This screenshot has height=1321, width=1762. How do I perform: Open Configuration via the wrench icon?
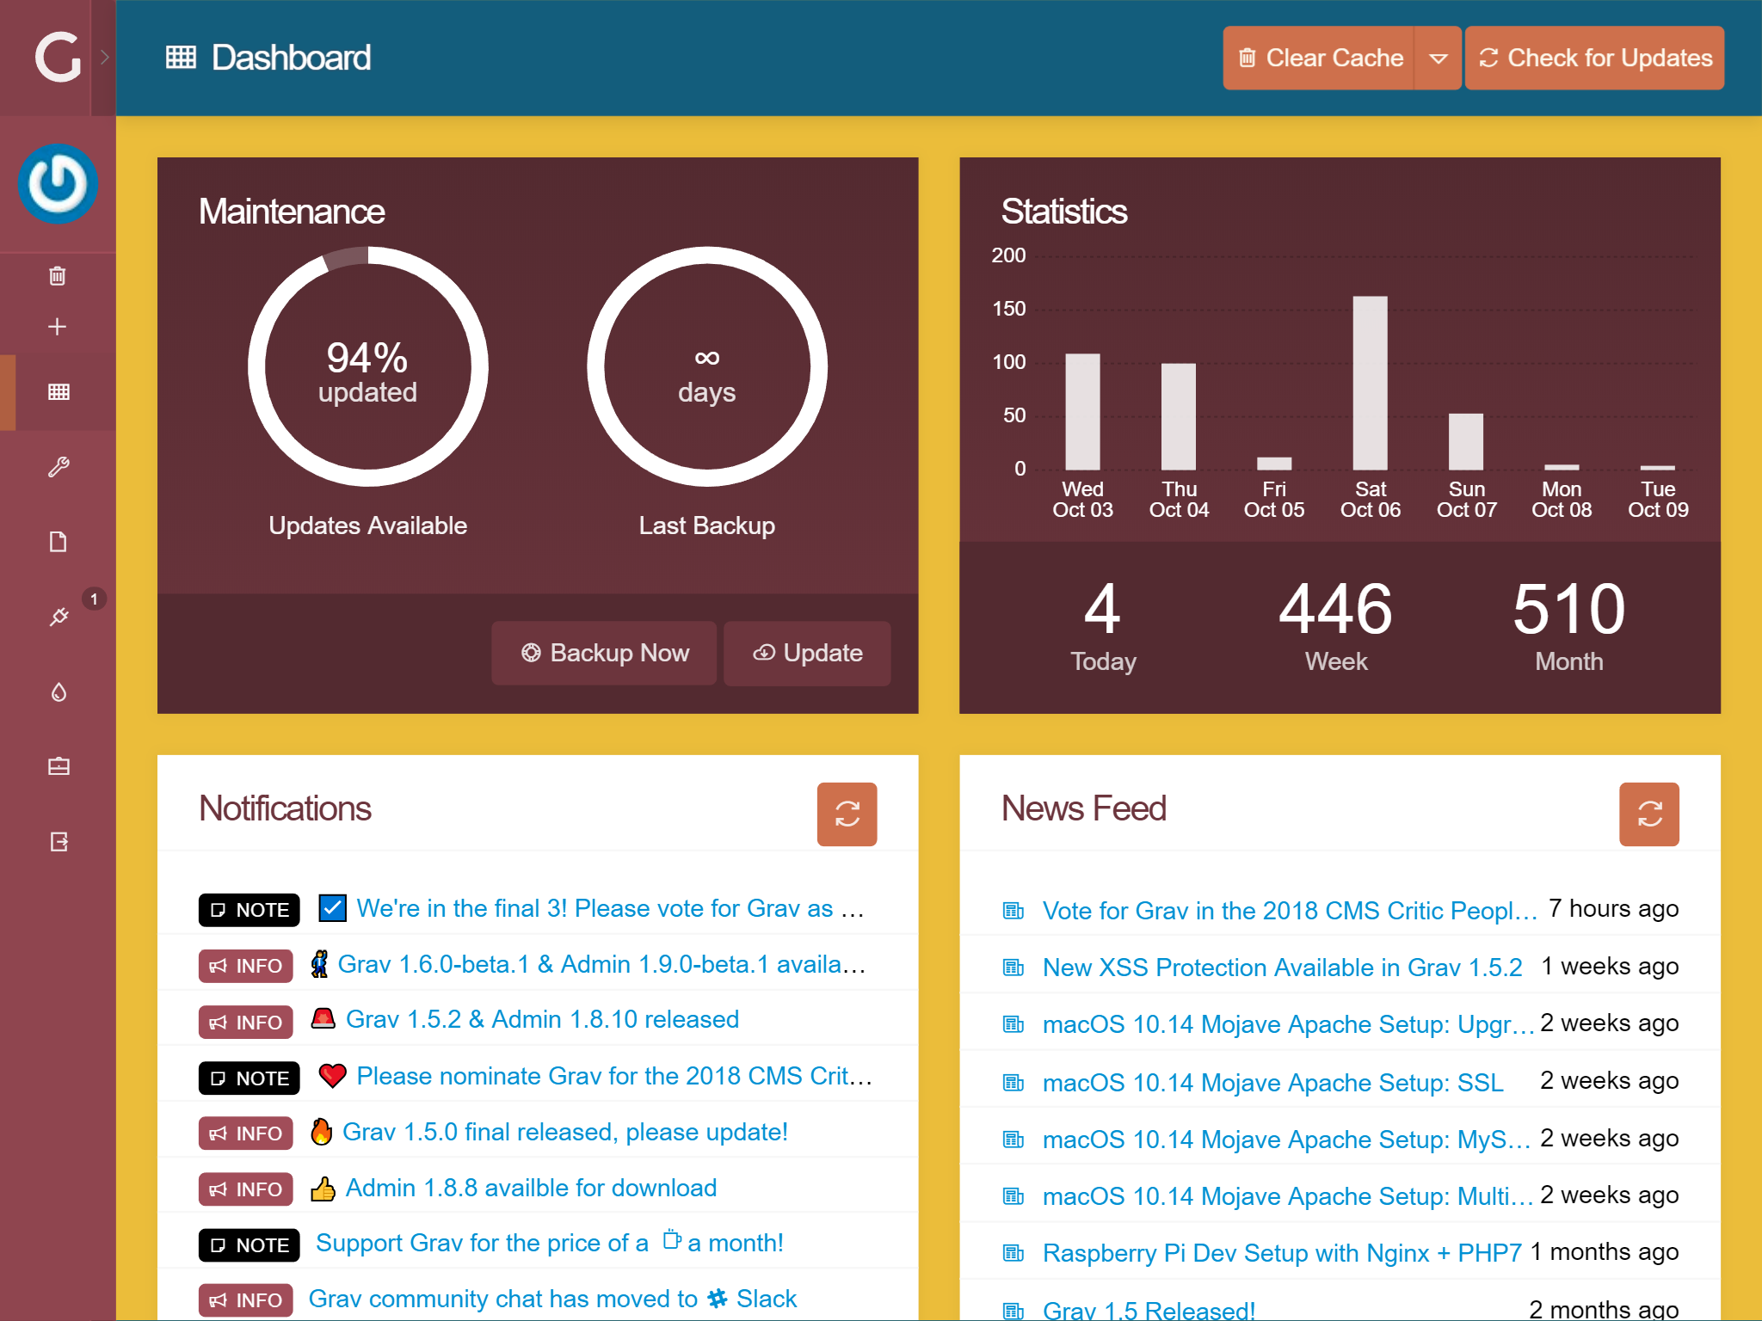coord(58,467)
